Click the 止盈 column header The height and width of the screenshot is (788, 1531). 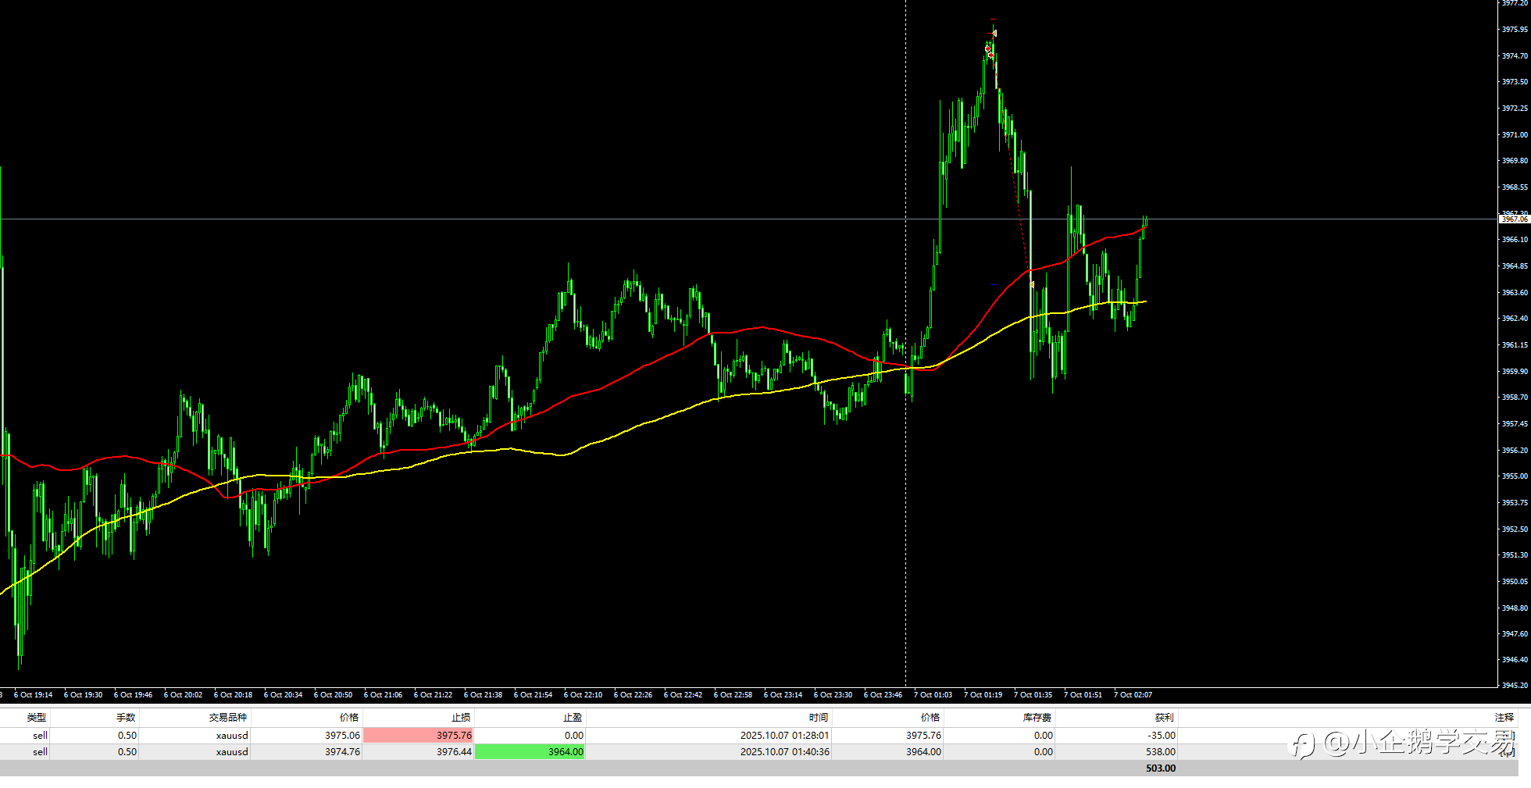click(573, 717)
